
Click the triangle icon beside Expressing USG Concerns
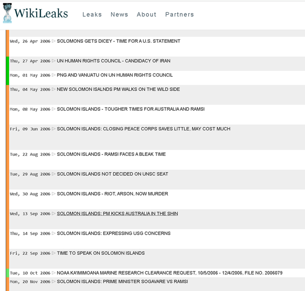pyautogui.click(x=54, y=234)
